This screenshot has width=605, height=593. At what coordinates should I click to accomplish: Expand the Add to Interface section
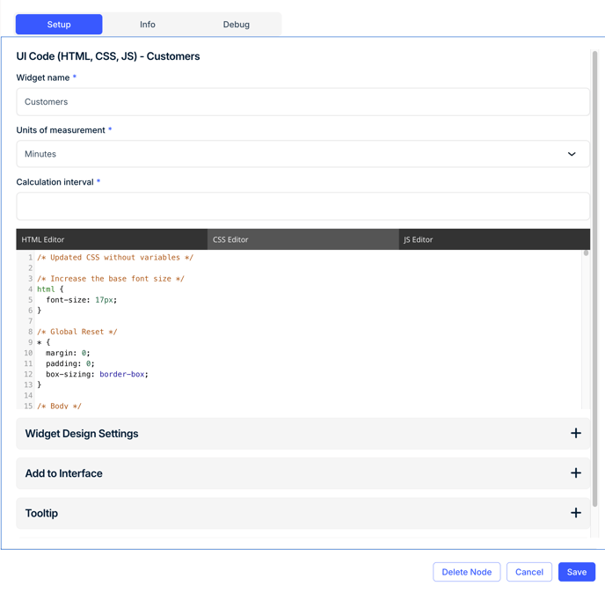click(302, 473)
